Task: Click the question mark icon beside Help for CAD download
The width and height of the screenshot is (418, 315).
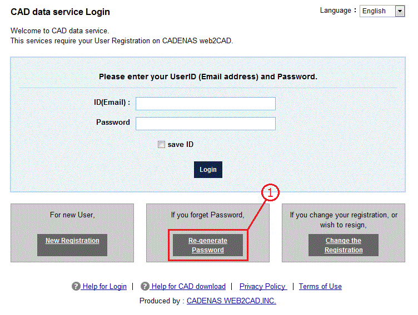Action: click(x=145, y=286)
